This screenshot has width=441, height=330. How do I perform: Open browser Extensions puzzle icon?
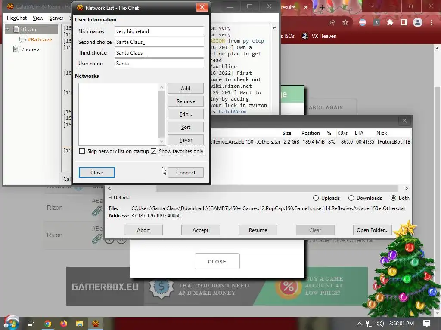390,23
